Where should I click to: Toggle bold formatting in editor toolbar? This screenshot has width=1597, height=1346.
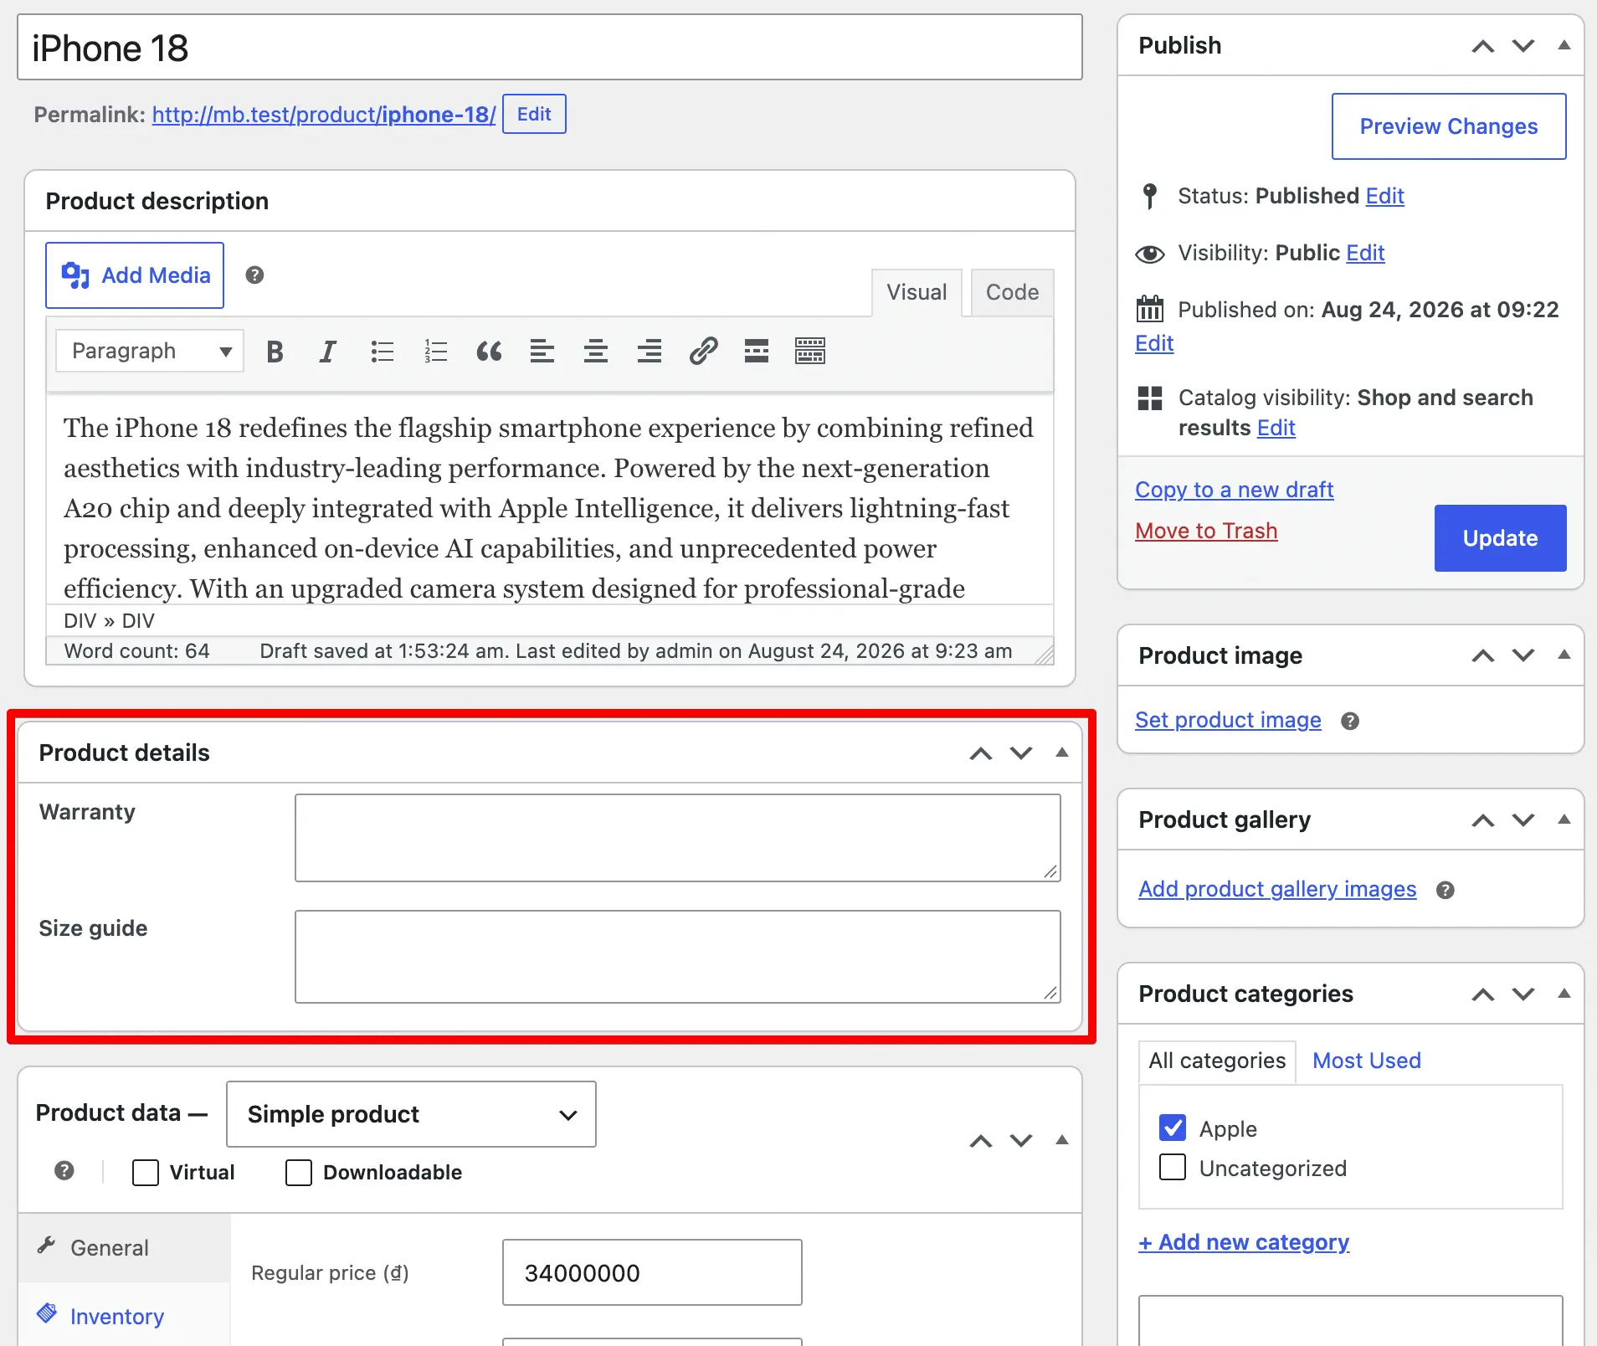[275, 352]
